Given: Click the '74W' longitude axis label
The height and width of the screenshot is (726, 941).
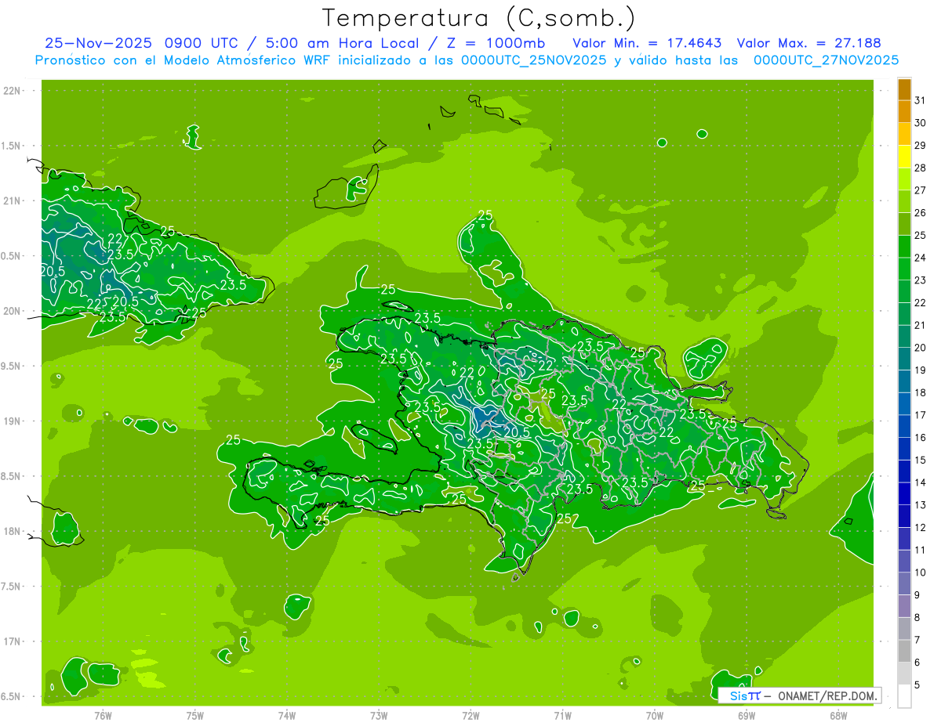Looking at the screenshot, I should pyautogui.click(x=287, y=716).
